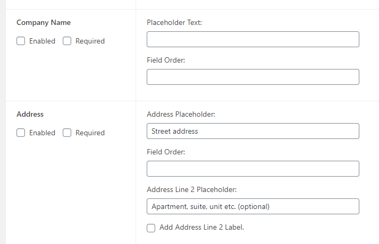
Task: Click the Company Name Field Order input
Action: point(252,77)
